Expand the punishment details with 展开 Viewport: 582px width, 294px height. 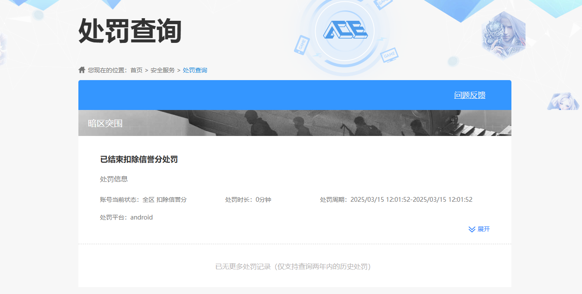click(484, 229)
